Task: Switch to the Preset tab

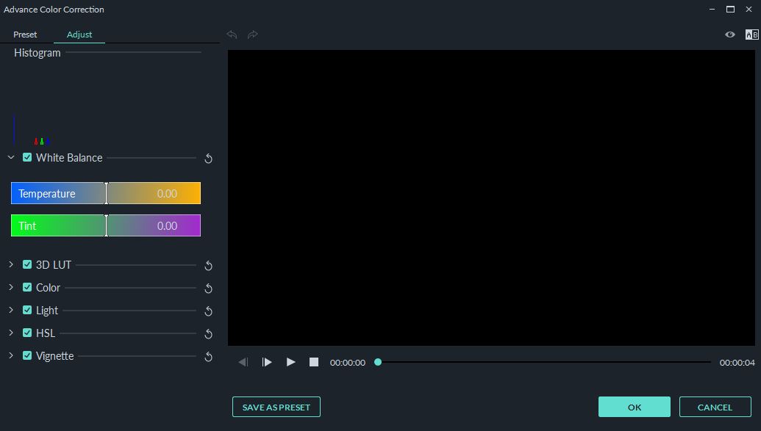Action: pos(25,35)
